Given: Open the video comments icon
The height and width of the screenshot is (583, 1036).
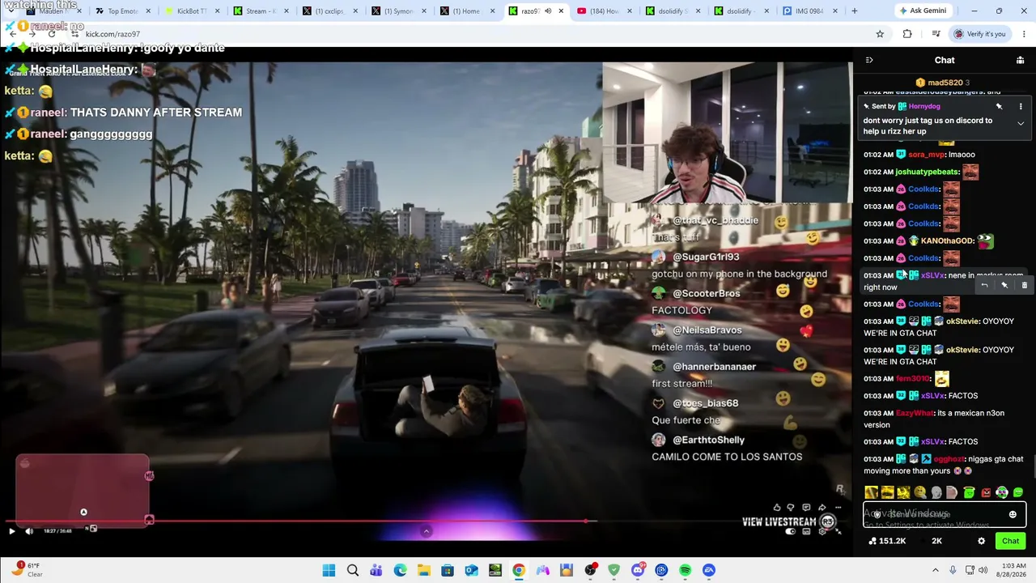Looking at the screenshot, I should point(807,508).
